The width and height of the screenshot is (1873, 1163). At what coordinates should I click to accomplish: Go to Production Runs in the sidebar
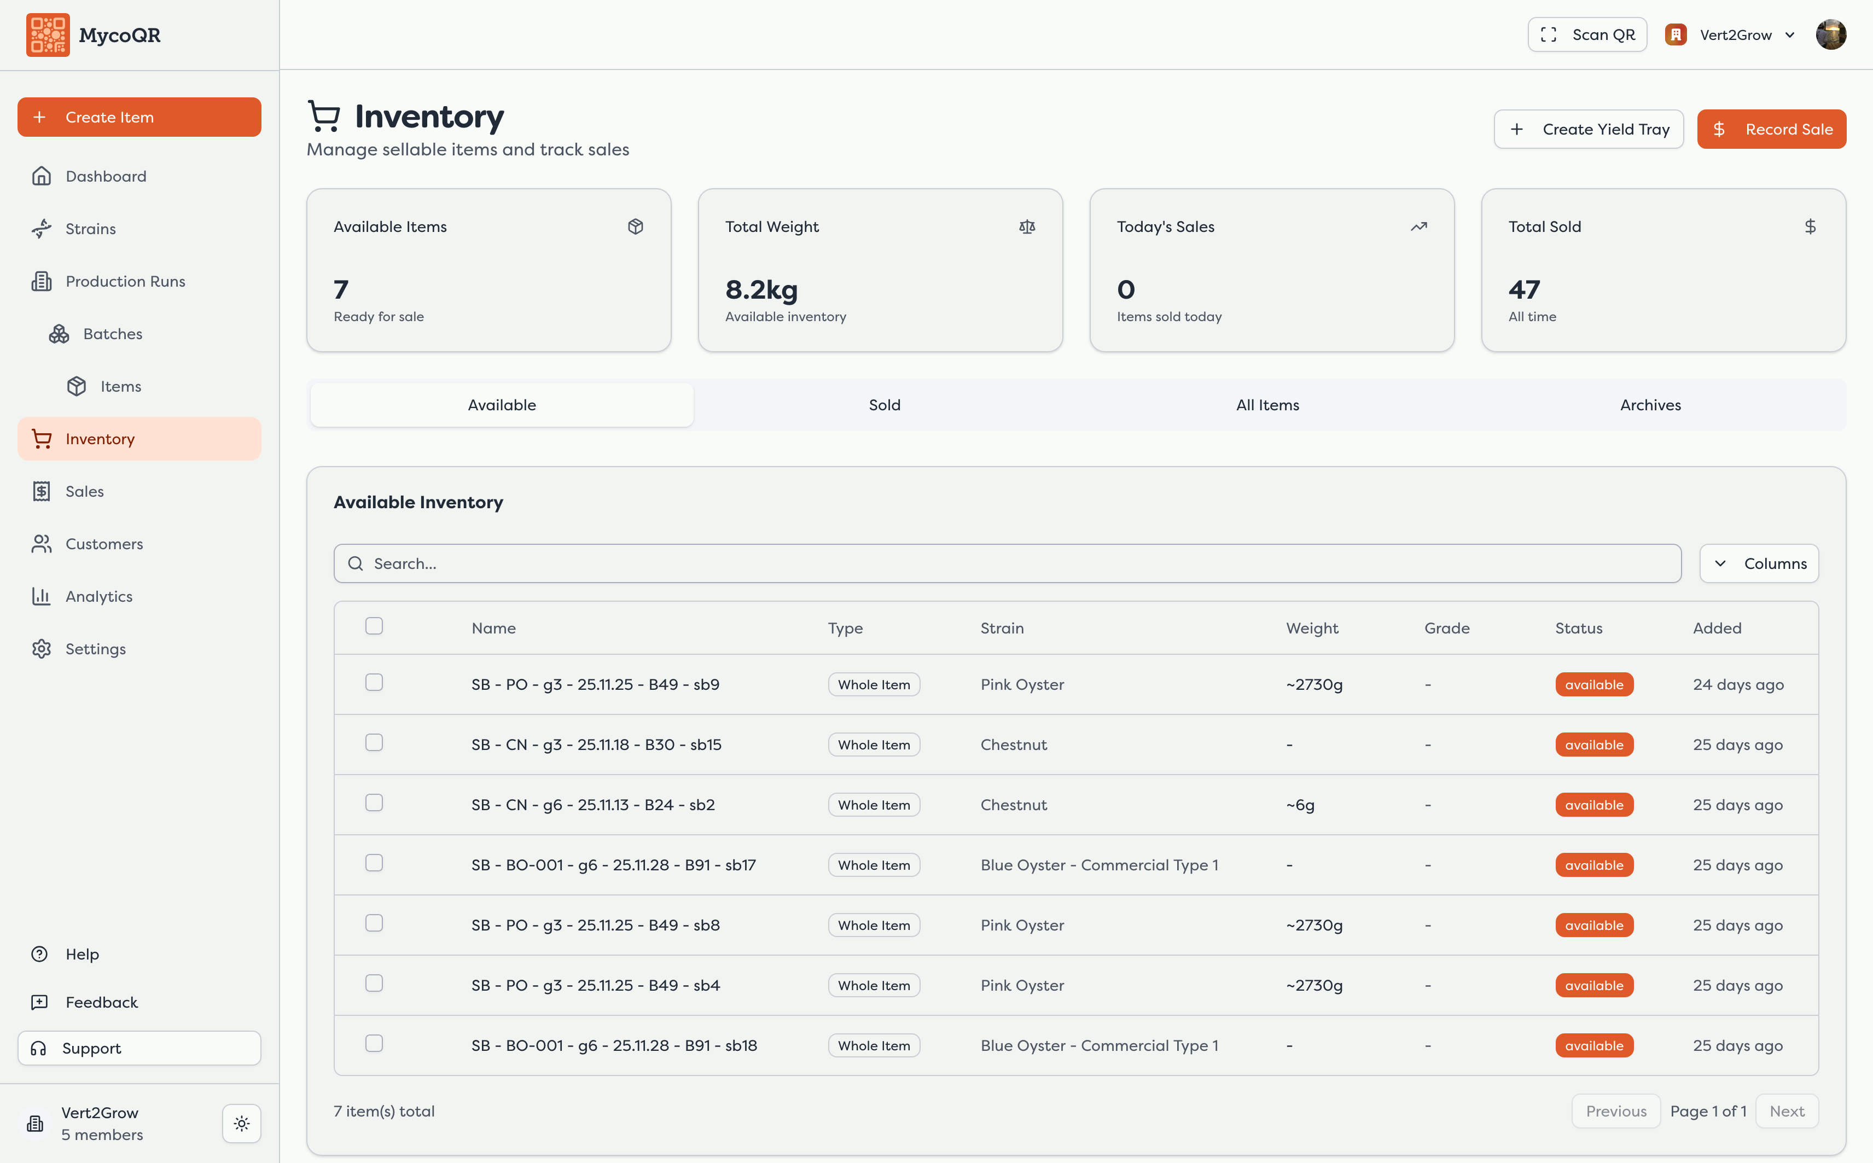coord(125,282)
